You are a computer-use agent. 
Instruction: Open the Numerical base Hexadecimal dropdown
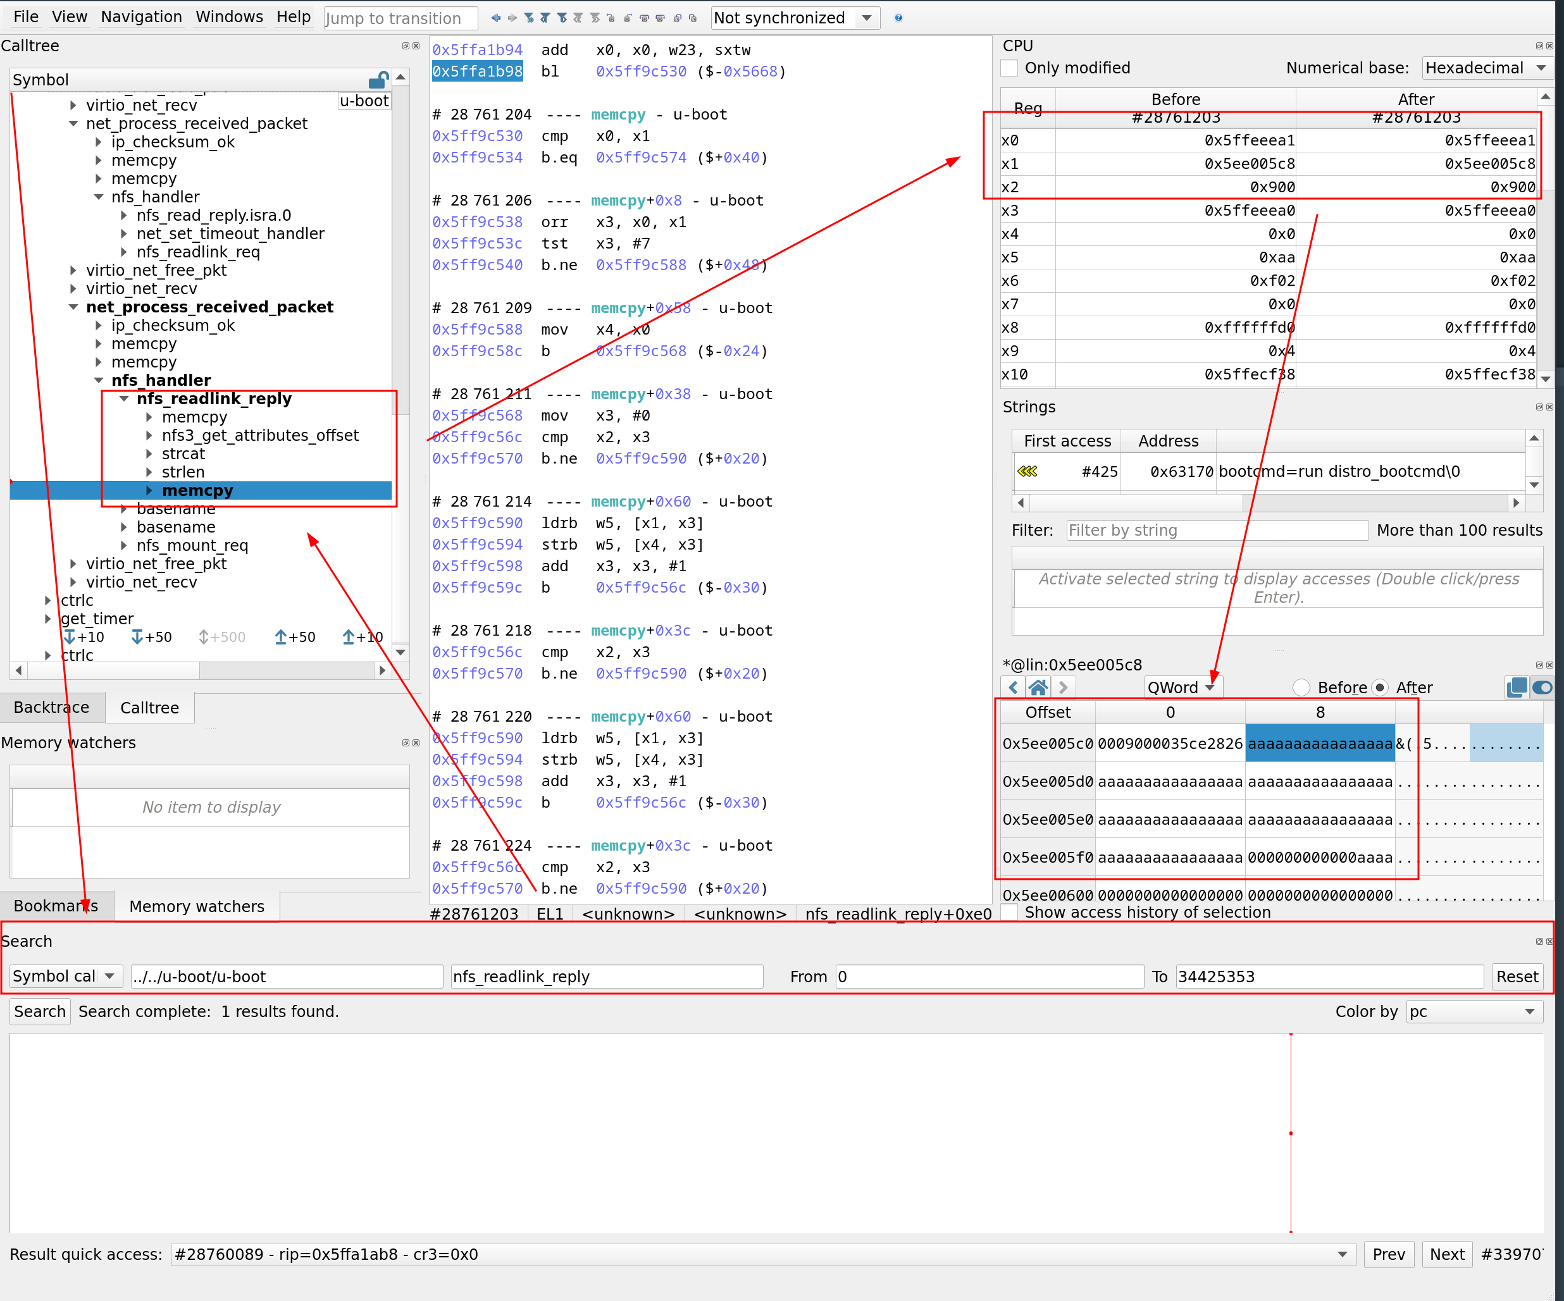1485,68
